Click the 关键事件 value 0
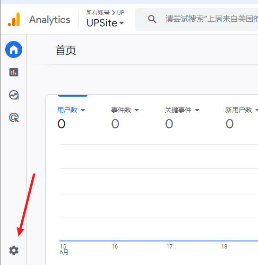This screenshot has width=258, height=265. point(169,124)
